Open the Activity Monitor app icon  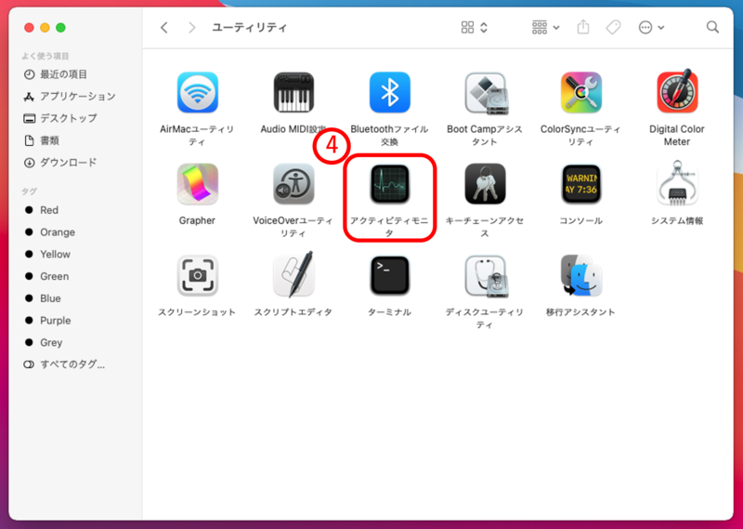tap(389, 184)
